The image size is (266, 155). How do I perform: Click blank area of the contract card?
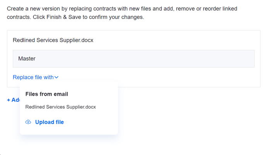tap(174, 78)
